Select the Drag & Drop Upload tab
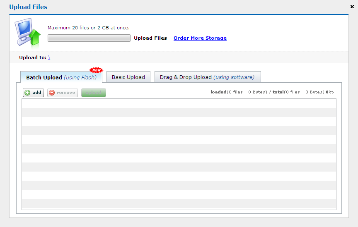Image resolution: width=358 pixels, height=227 pixels. click(207, 77)
